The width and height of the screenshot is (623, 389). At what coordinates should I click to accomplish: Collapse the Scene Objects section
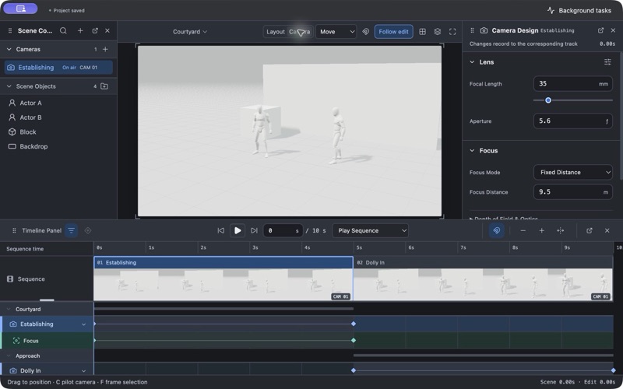point(9,86)
